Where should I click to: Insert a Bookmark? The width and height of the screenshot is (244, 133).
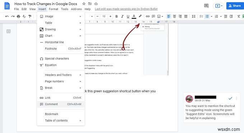(x=61, y=114)
